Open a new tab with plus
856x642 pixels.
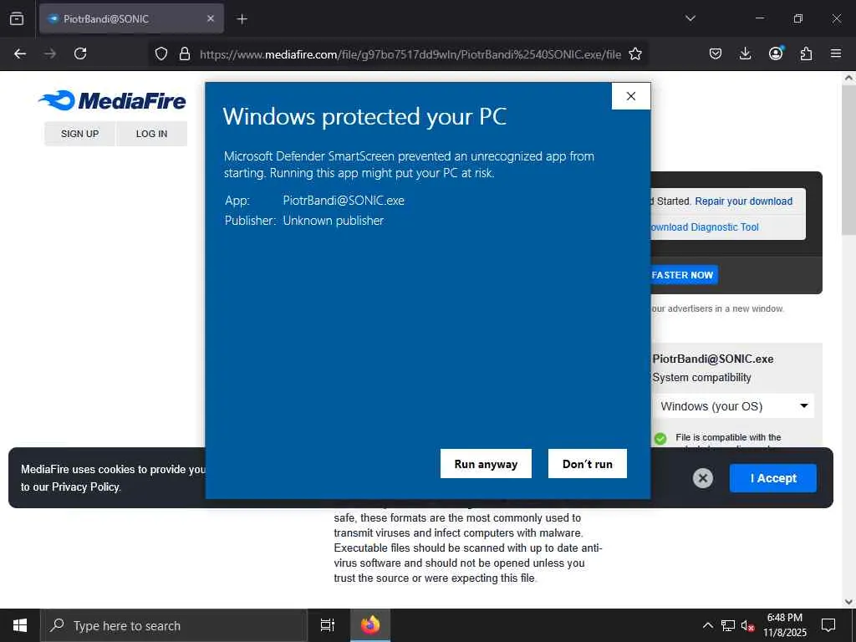tap(242, 19)
